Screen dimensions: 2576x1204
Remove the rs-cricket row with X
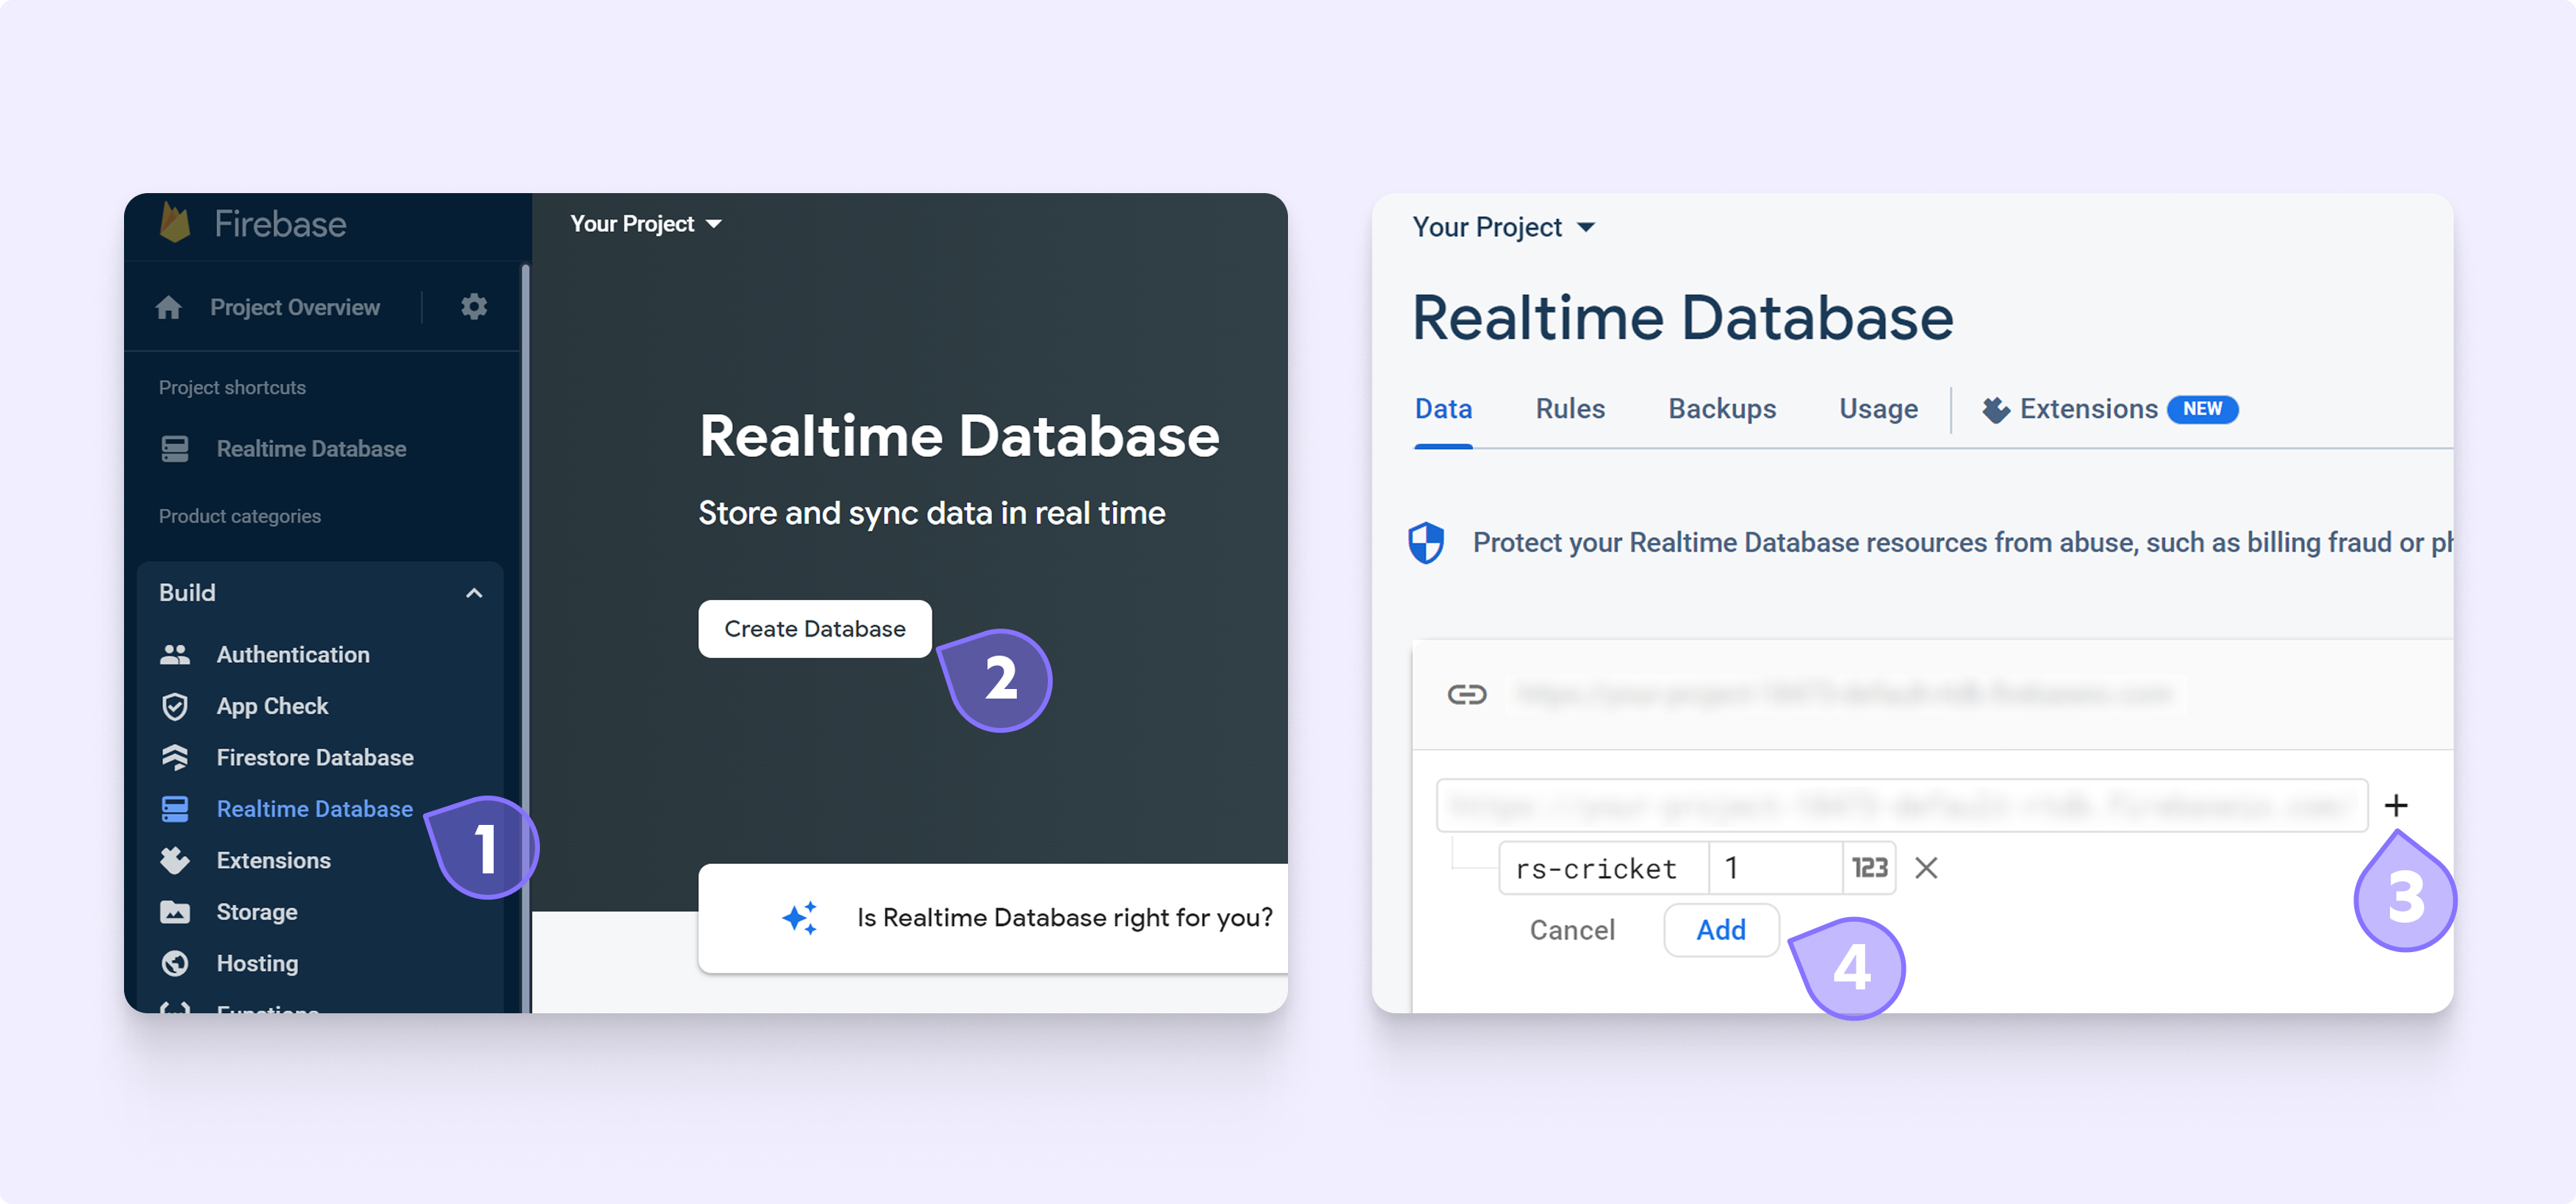pos(1926,869)
